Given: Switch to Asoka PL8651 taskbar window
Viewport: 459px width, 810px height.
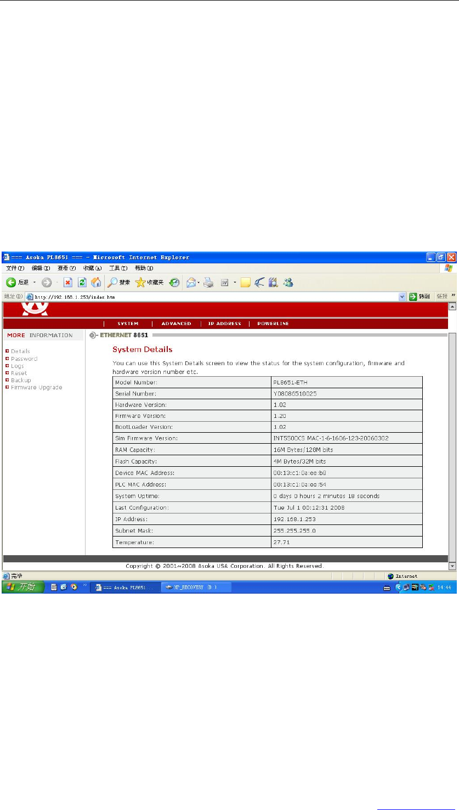Looking at the screenshot, I should tap(126, 588).
